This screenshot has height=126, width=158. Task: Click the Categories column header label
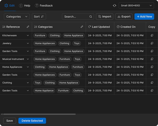[x=45, y=27]
